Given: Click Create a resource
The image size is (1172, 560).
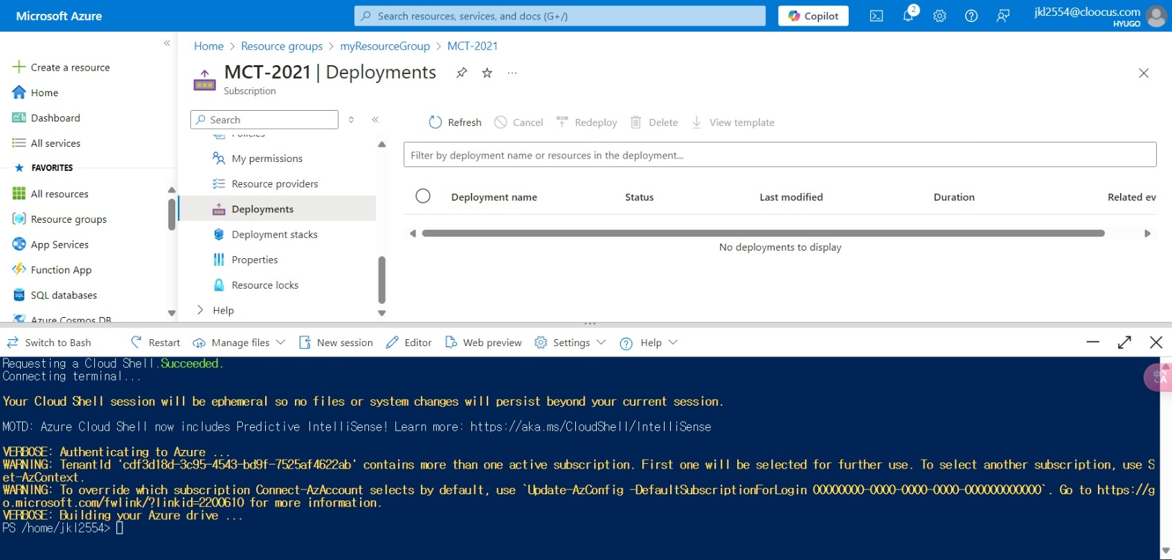Looking at the screenshot, I should pos(62,67).
